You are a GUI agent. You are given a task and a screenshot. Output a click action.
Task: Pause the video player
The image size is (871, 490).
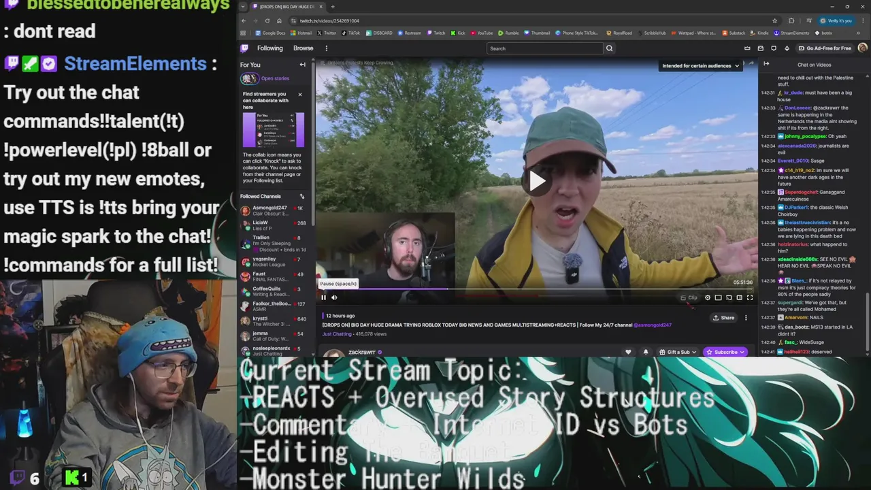[324, 297]
